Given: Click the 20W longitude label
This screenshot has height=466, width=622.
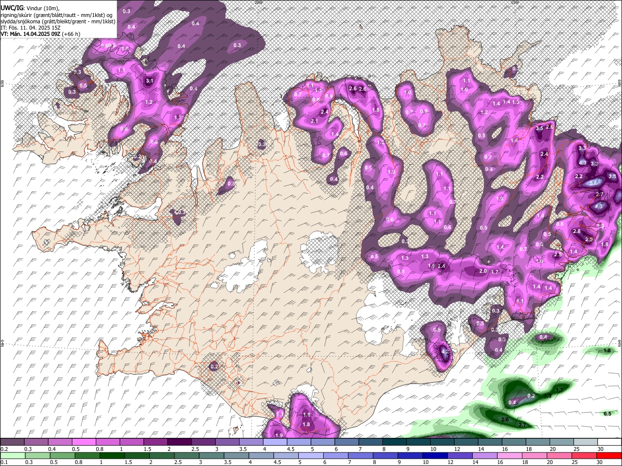Looking at the screenshot, I should pyautogui.click(x=258, y=2).
